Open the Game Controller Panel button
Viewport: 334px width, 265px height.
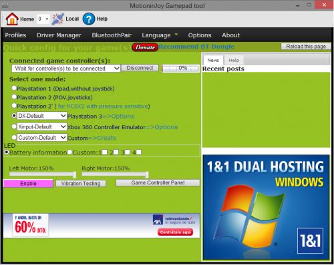(x=158, y=182)
